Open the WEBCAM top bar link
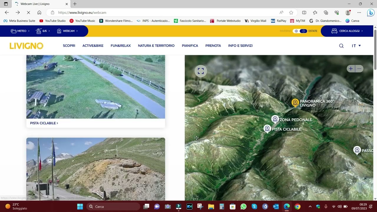This screenshot has width=377, height=212. coord(67,31)
